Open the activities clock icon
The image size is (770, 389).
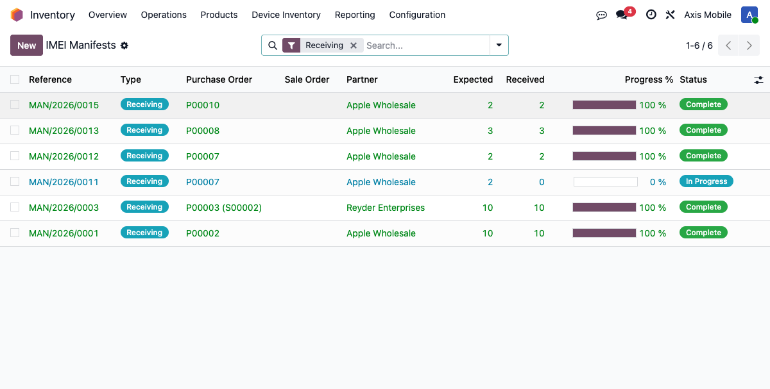point(651,15)
